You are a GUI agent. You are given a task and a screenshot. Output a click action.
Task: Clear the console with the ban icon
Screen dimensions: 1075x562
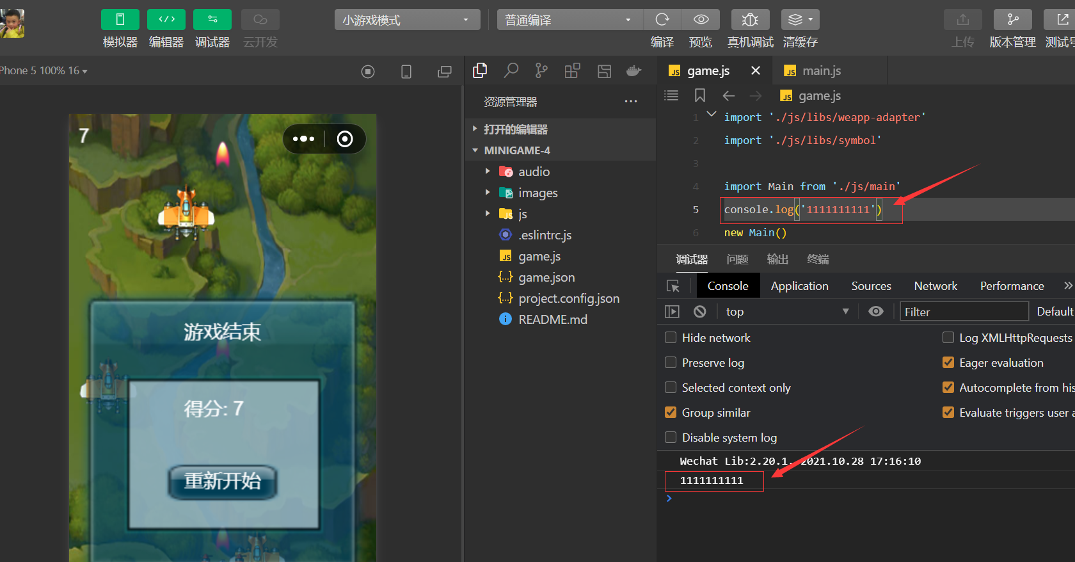(x=700, y=312)
